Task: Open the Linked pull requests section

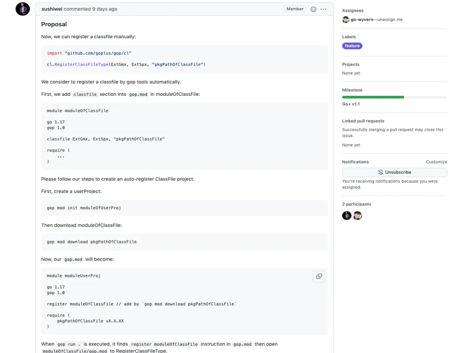Action: [363, 121]
